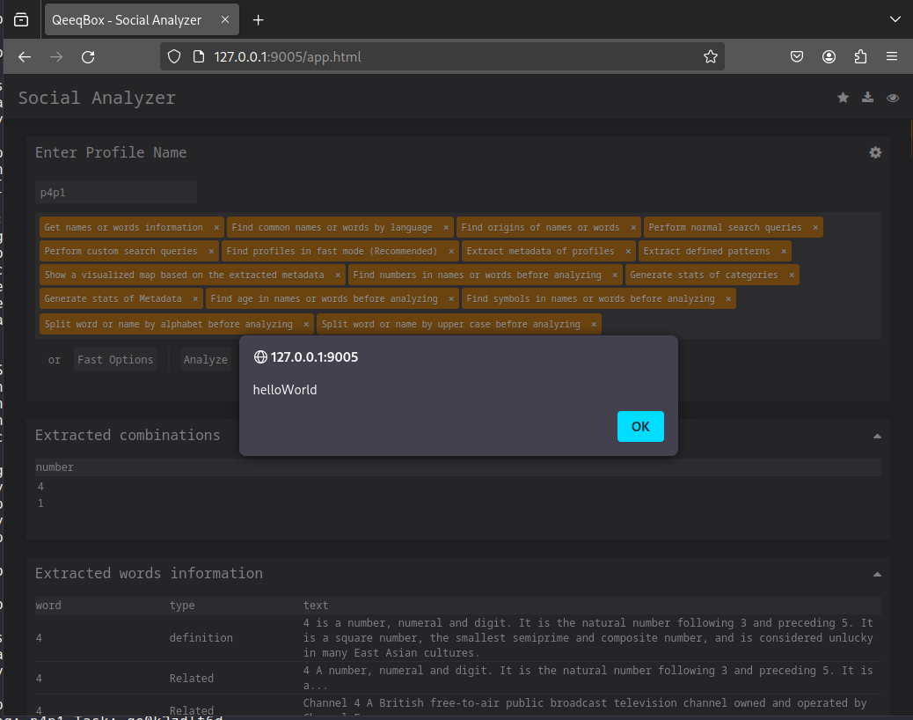Remove the 'Extract metadata of profiles' tag
The width and height of the screenshot is (913, 720).
pos(628,252)
